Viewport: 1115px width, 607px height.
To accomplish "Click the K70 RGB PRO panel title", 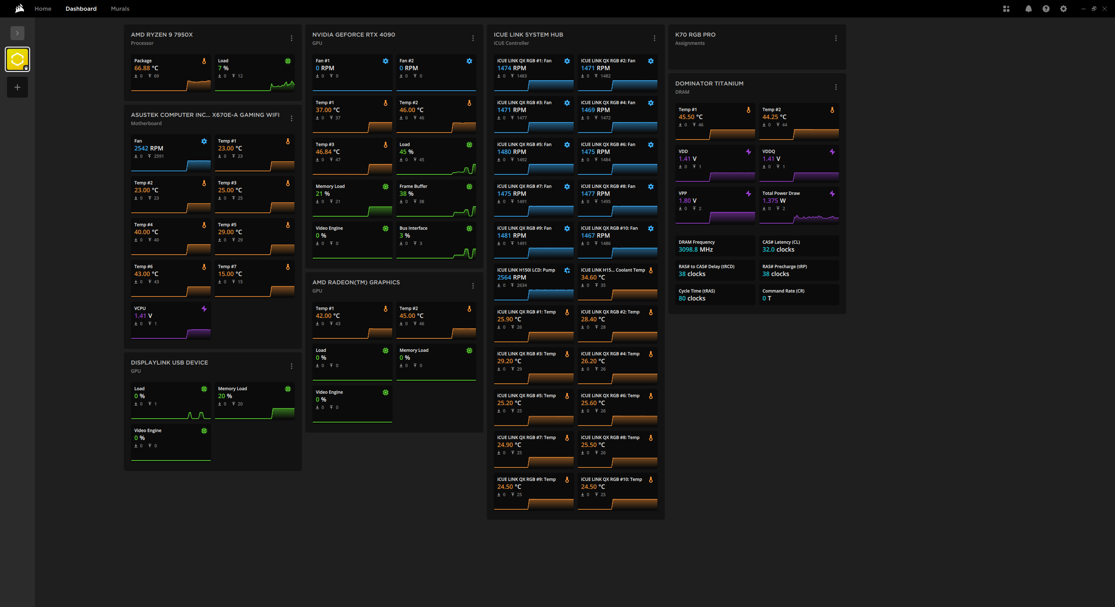I will pyautogui.click(x=695, y=34).
